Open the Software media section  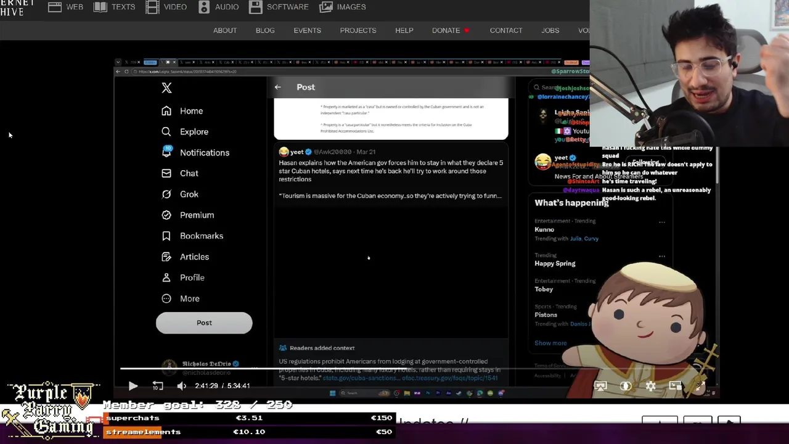[279, 7]
